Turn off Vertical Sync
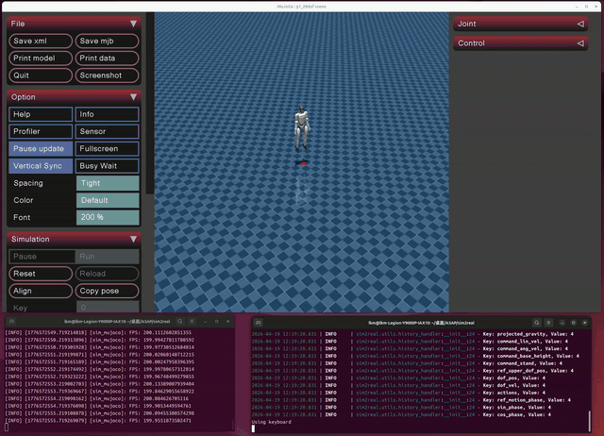604x436 pixels. click(x=41, y=166)
